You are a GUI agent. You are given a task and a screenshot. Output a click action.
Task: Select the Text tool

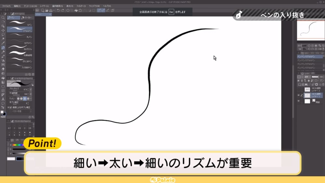pyautogui.click(x=3, y=99)
